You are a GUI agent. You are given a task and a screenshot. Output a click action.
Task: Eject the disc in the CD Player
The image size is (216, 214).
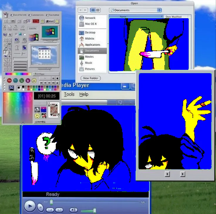tap(57, 83)
